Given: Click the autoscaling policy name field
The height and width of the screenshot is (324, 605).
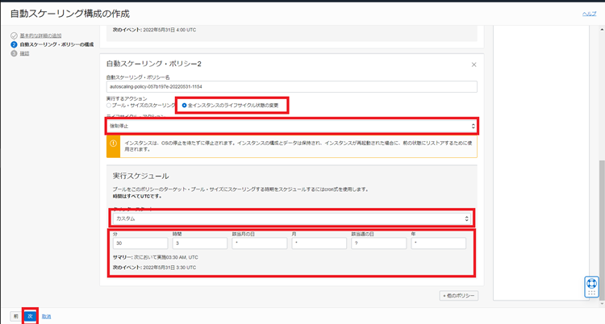Looking at the screenshot, I should [291, 86].
